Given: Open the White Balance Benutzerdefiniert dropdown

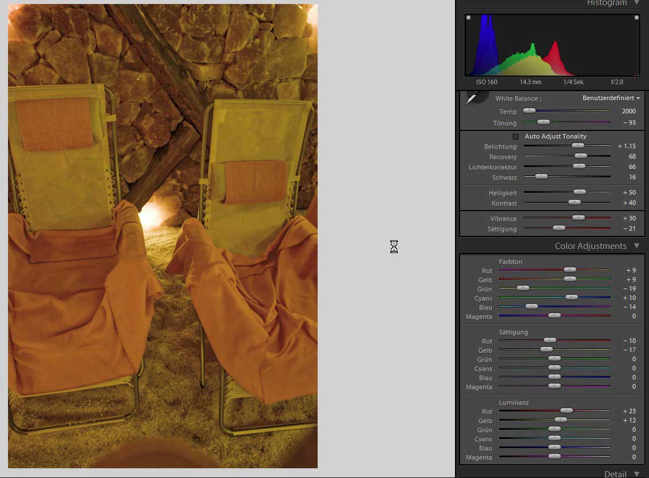Looking at the screenshot, I should pos(611,98).
